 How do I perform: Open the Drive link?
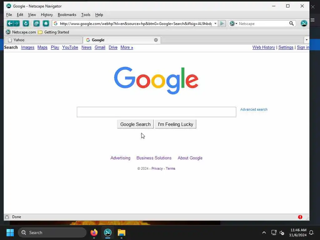tap(113, 47)
